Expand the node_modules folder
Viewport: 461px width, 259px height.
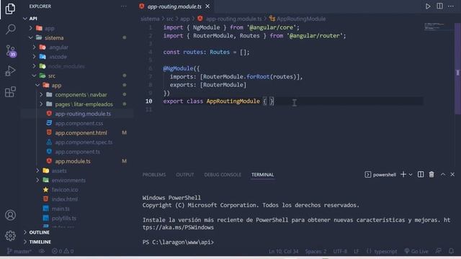pyautogui.click(x=34, y=66)
